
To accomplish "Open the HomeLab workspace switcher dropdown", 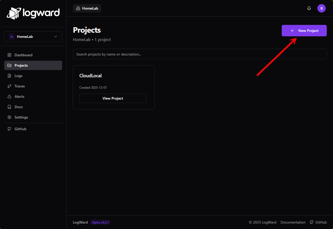I will [33, 37].
